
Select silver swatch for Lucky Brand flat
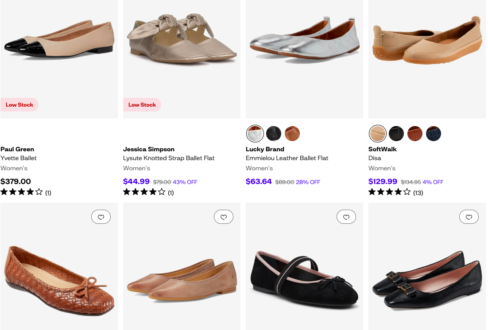tap(255, 133)
